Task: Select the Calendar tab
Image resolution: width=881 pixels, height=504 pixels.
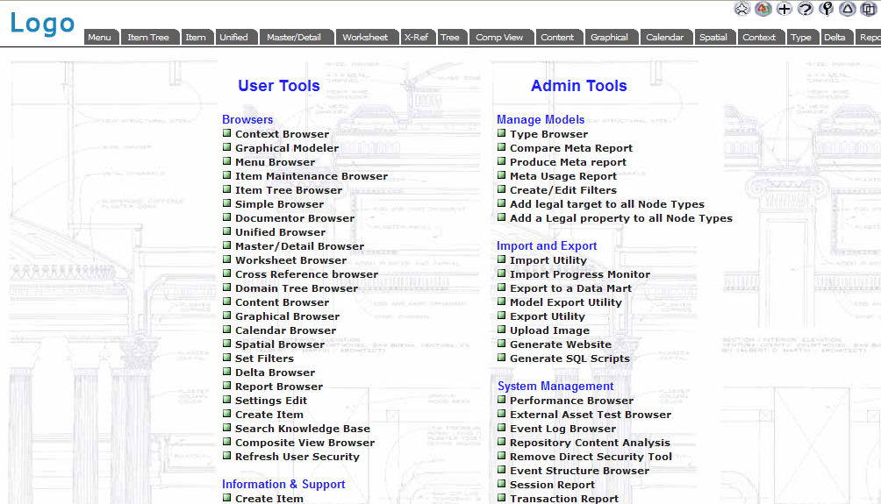Action: [664, 37]
